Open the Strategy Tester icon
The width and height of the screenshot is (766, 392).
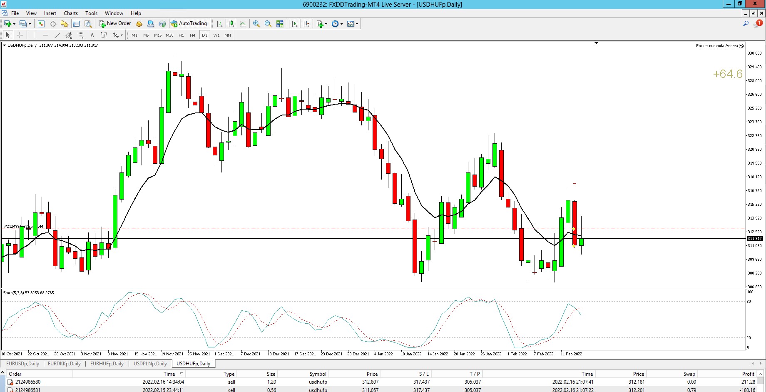[88, 24]
